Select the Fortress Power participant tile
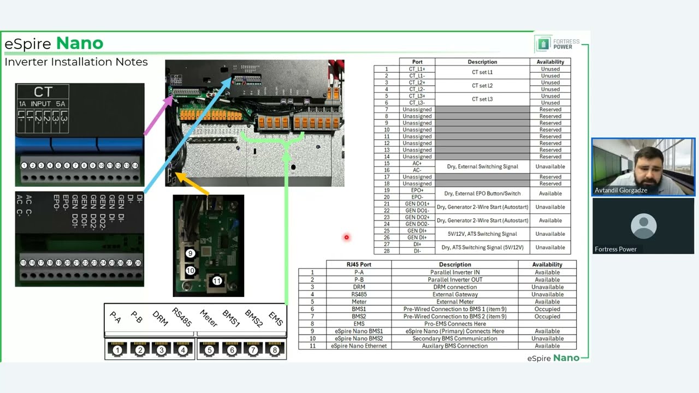Screen dimensions: 699x393 pos(643,226)
